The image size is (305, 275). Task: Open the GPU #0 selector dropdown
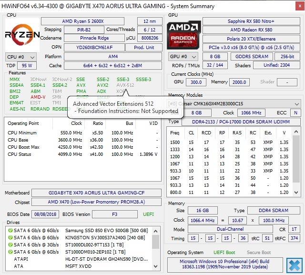[x=183, y=57]
